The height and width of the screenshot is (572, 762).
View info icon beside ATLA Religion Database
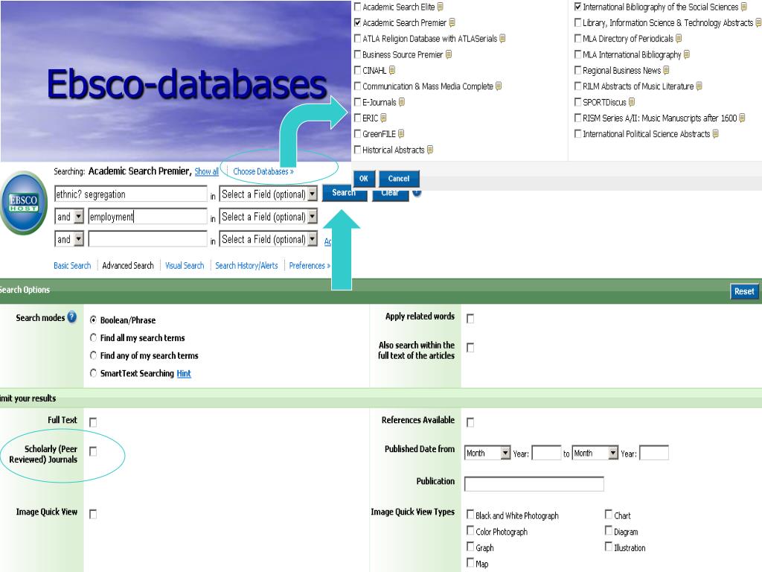(x=502, y=38)
